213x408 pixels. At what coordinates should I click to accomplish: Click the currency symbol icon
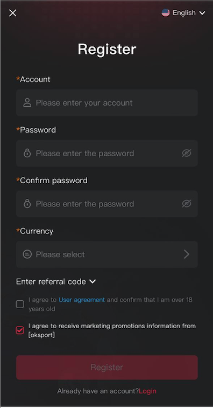coord(27,254)
